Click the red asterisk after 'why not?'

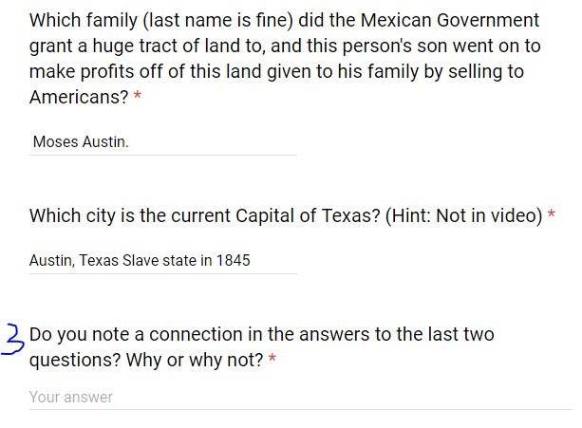[272, 359]
